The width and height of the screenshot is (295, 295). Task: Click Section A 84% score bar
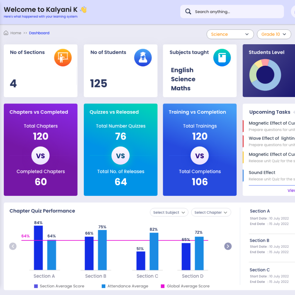click(x=38, y=248)
